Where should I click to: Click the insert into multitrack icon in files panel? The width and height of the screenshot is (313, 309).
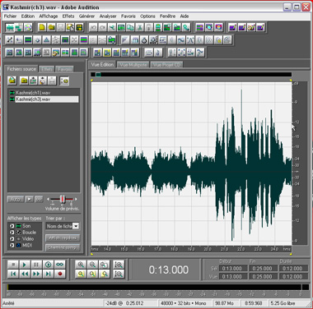point(33,81)
